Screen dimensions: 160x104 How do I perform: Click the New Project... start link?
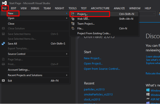click(x=92, y=58)
